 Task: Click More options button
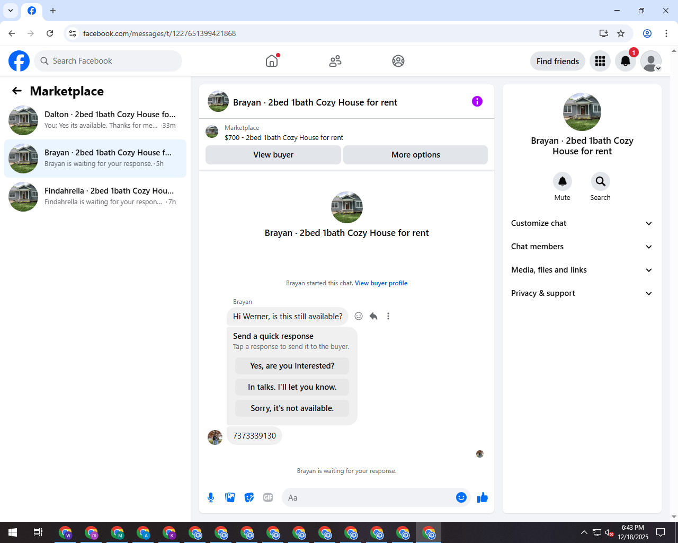point(416,155)
